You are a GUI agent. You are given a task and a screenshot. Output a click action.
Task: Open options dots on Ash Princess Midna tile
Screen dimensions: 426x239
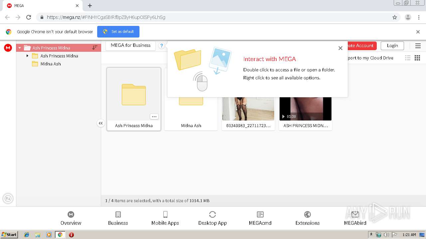point(154,117)
